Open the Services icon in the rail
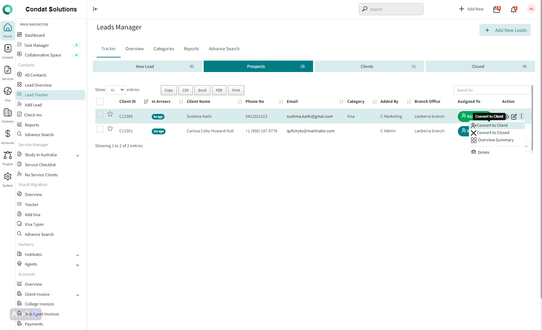This screenshot has width=542, height=330. click(x=8, y=73)
